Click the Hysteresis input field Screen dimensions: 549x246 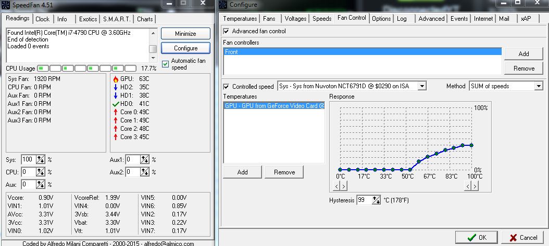tap(364, 200)
